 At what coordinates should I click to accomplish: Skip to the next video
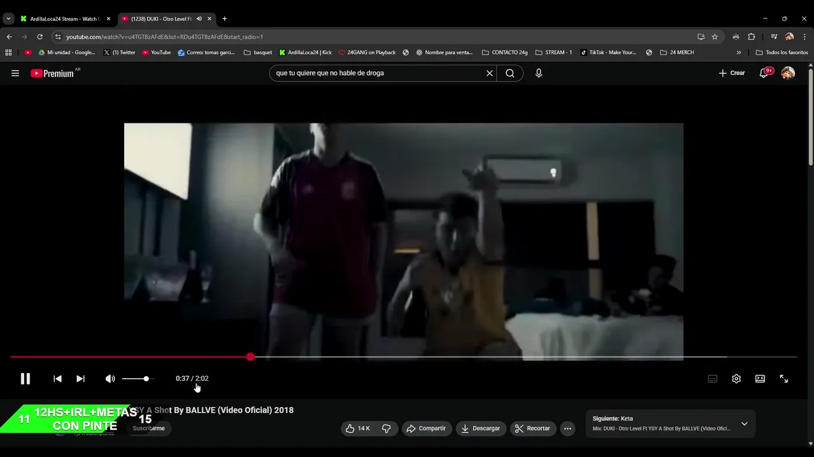coord(80,379)
